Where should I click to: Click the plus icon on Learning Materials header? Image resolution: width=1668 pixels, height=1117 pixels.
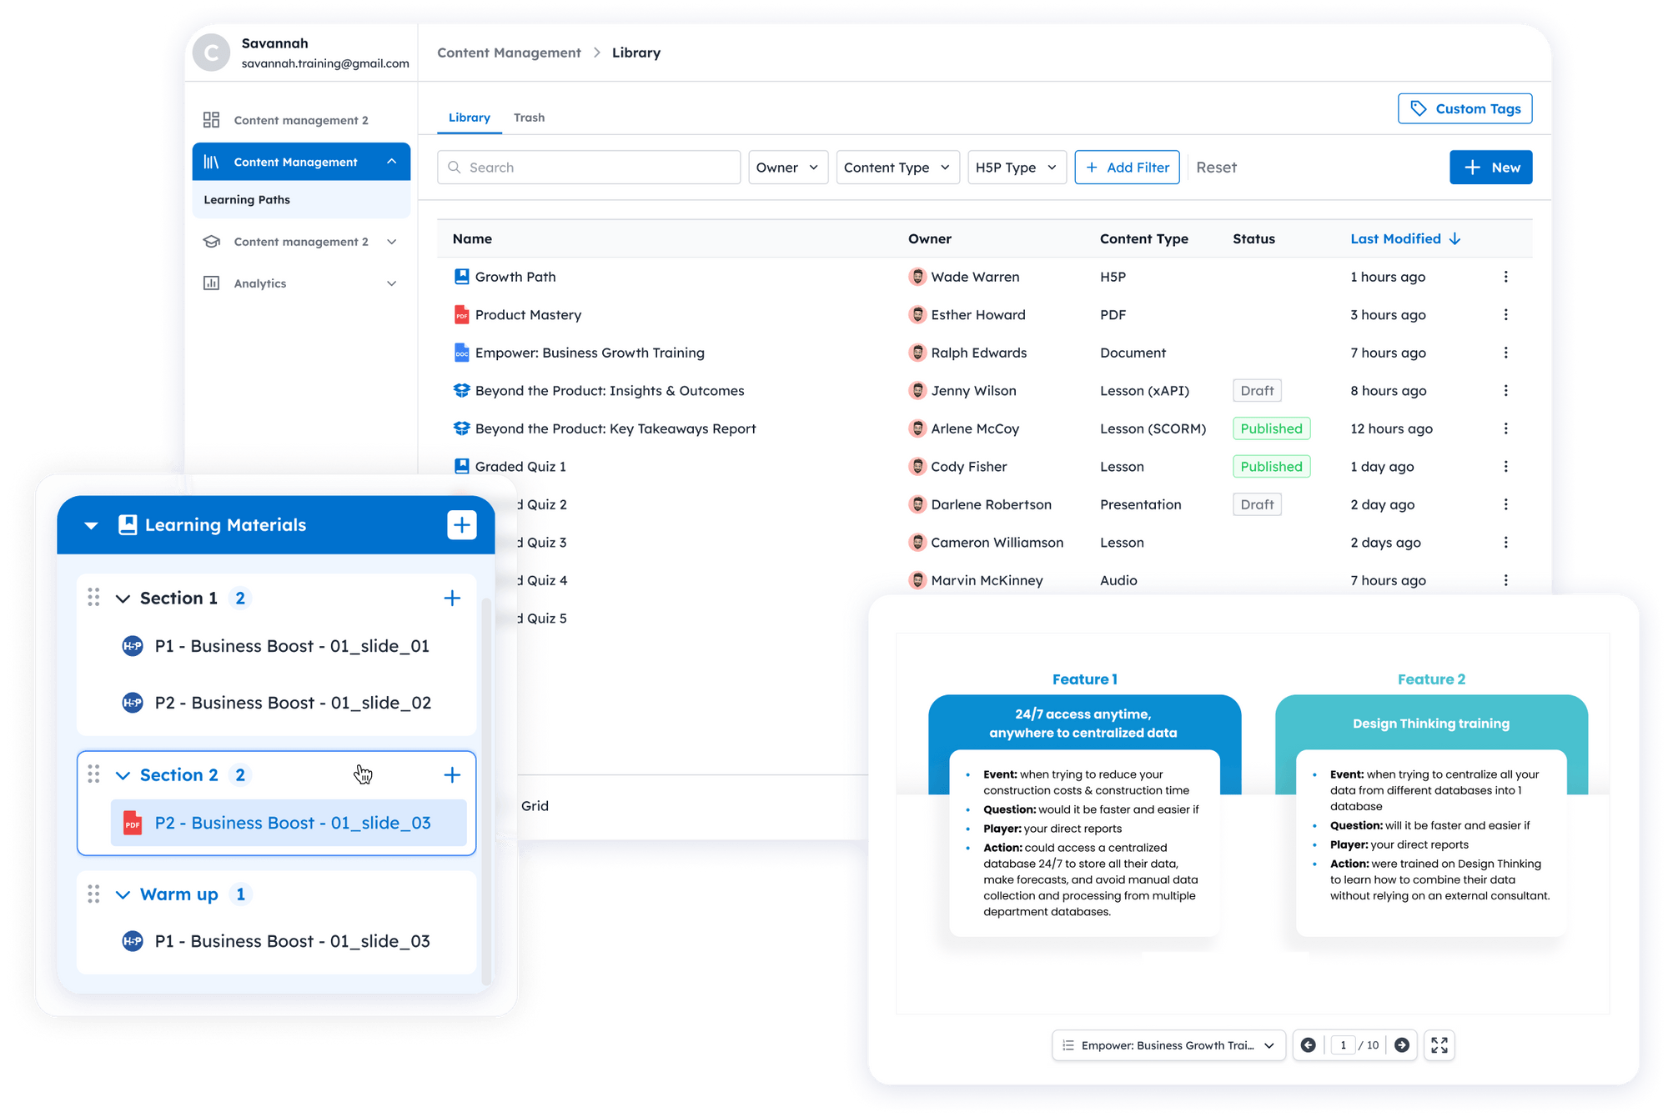click(462, 524)
